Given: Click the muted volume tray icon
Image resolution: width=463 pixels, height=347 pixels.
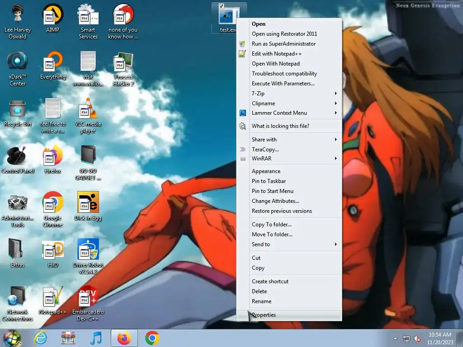Looking at the screenshot, I should click(417, 339).
